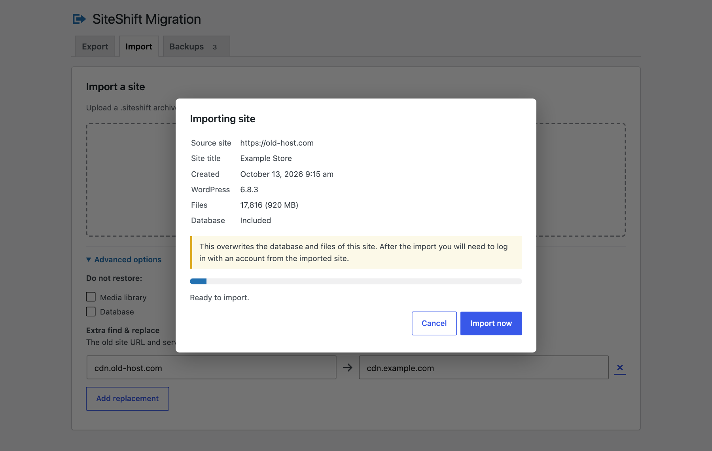Viewport: 712px width, 451px height.
Task: Click the SiteShift Migration page title
Action: pos(147,19)
